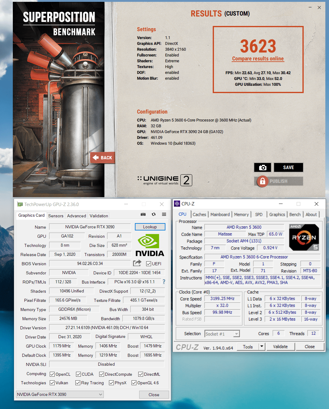
Task: Toggle the UEFI checkbox in GPU-Z
Action: pos(149,264)
